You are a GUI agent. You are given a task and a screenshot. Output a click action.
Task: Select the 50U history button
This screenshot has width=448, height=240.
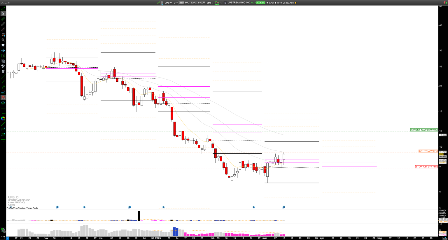click(187, 3)
